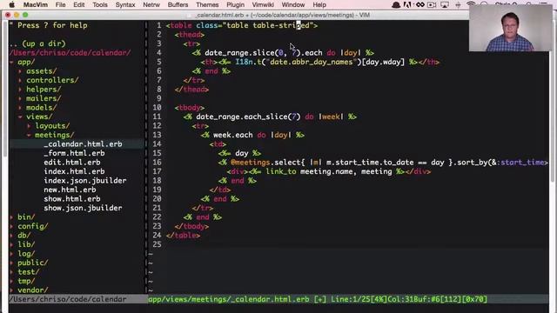Click the 'table-striped' class text on line 1
The image size is (557, 313).
click(x=281, y=25)
